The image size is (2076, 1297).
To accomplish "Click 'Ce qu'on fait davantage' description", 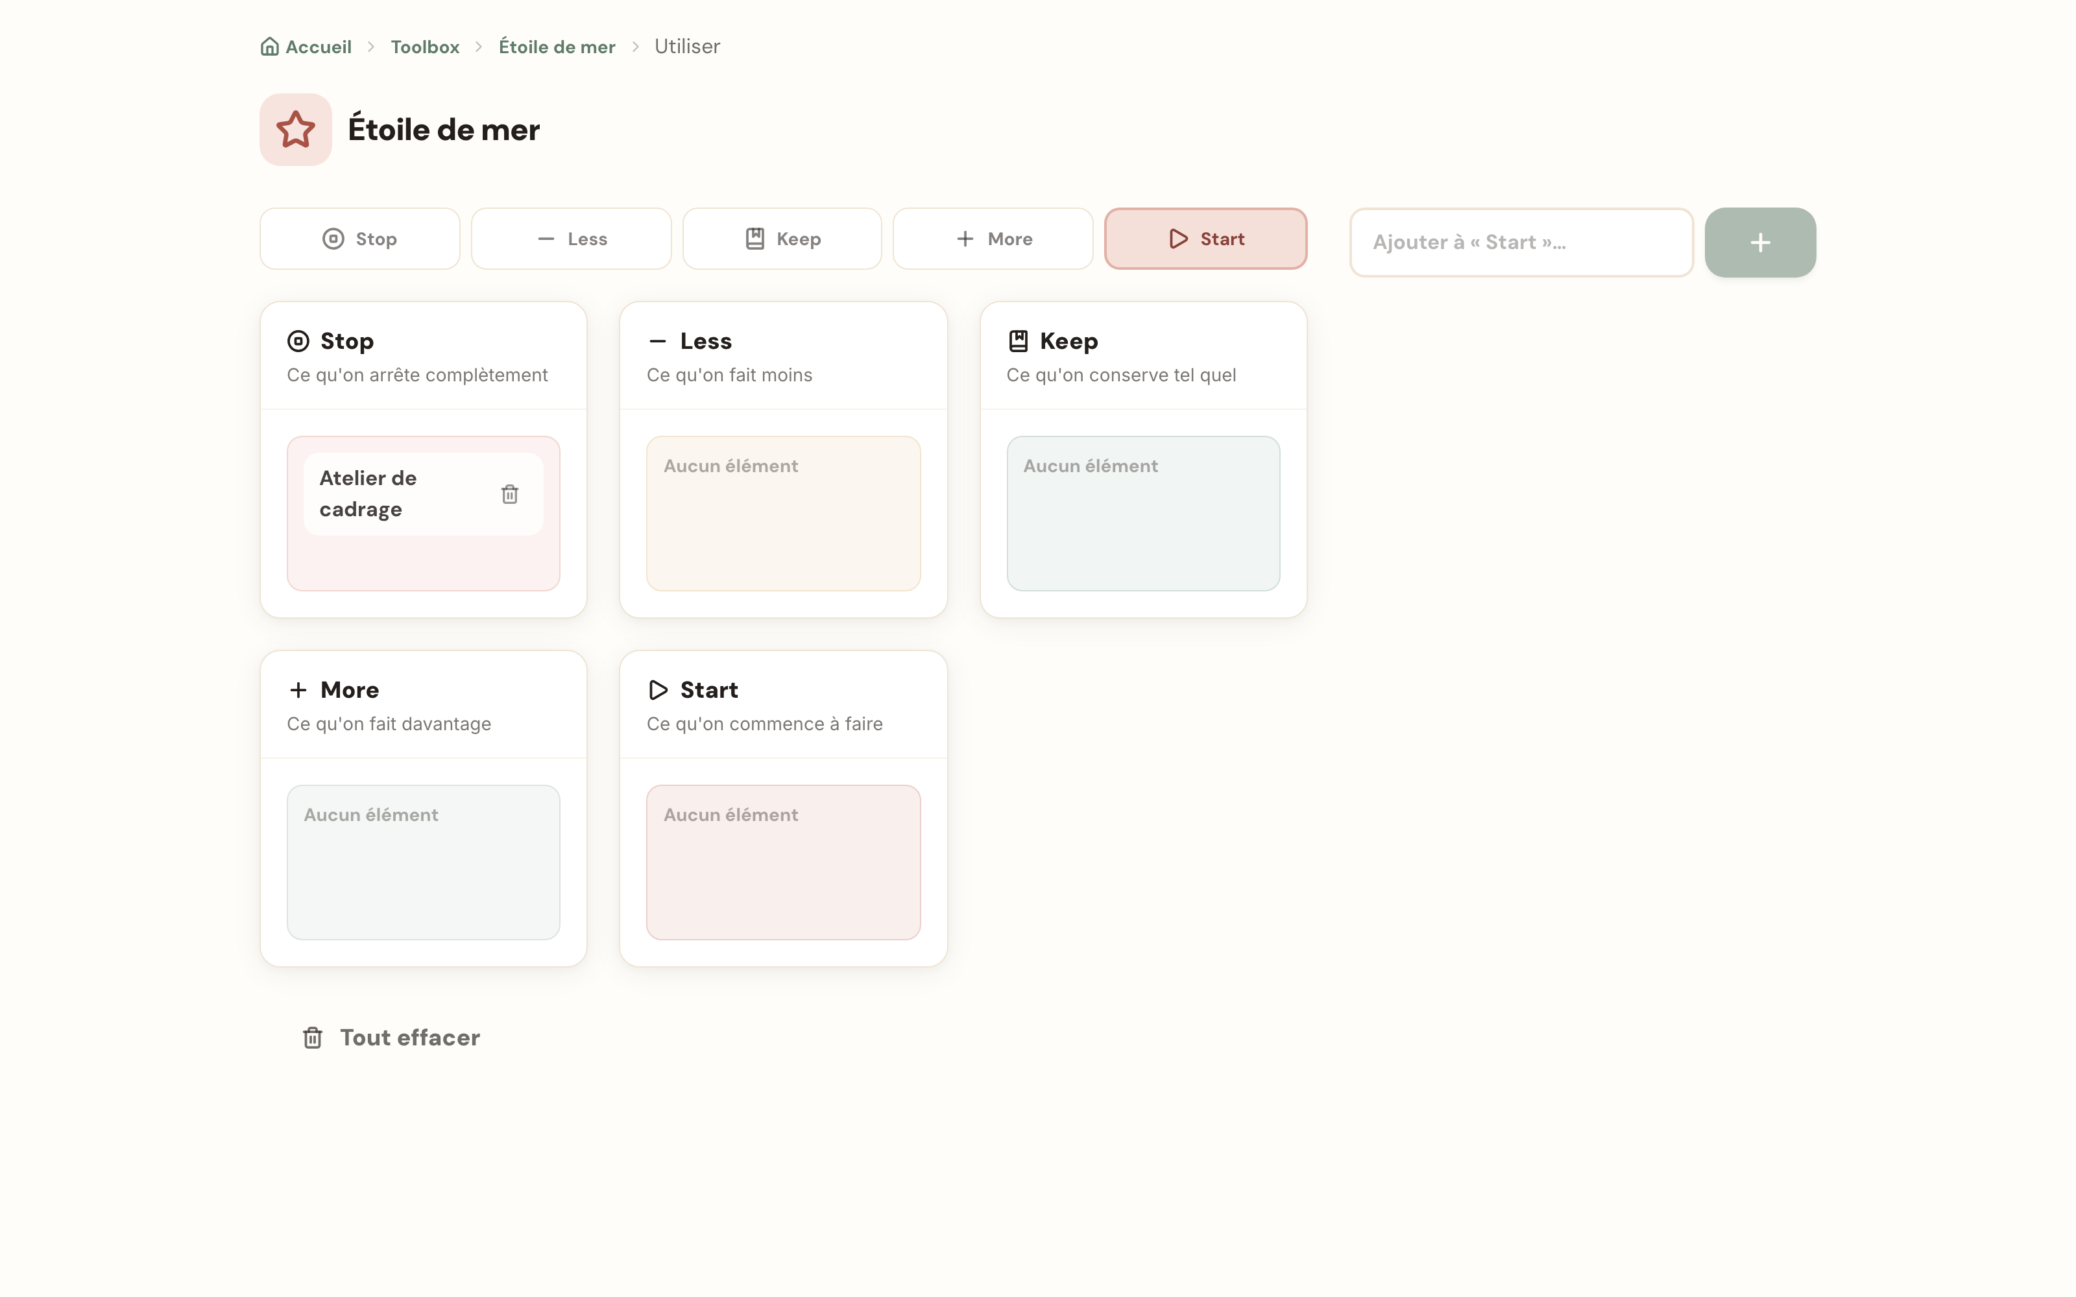I will click(389, 724).
